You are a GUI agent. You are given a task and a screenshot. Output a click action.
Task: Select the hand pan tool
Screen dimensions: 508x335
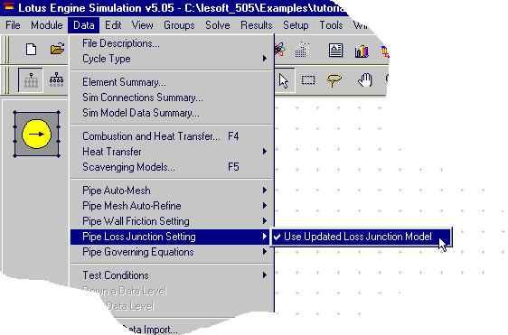(x=365, y=80)
